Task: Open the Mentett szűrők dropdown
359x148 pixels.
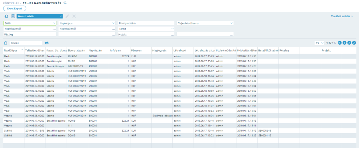Action: (39, 16)
